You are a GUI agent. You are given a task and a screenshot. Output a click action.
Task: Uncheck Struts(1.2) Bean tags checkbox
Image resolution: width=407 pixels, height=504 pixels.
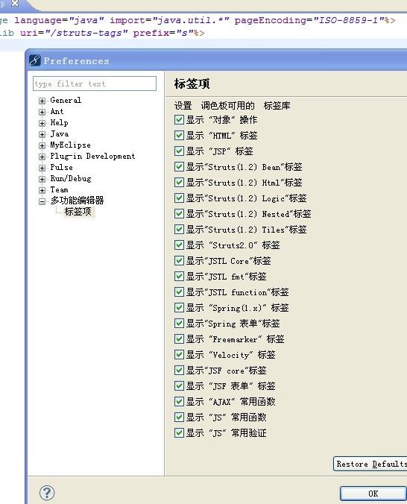pos(179,166)
